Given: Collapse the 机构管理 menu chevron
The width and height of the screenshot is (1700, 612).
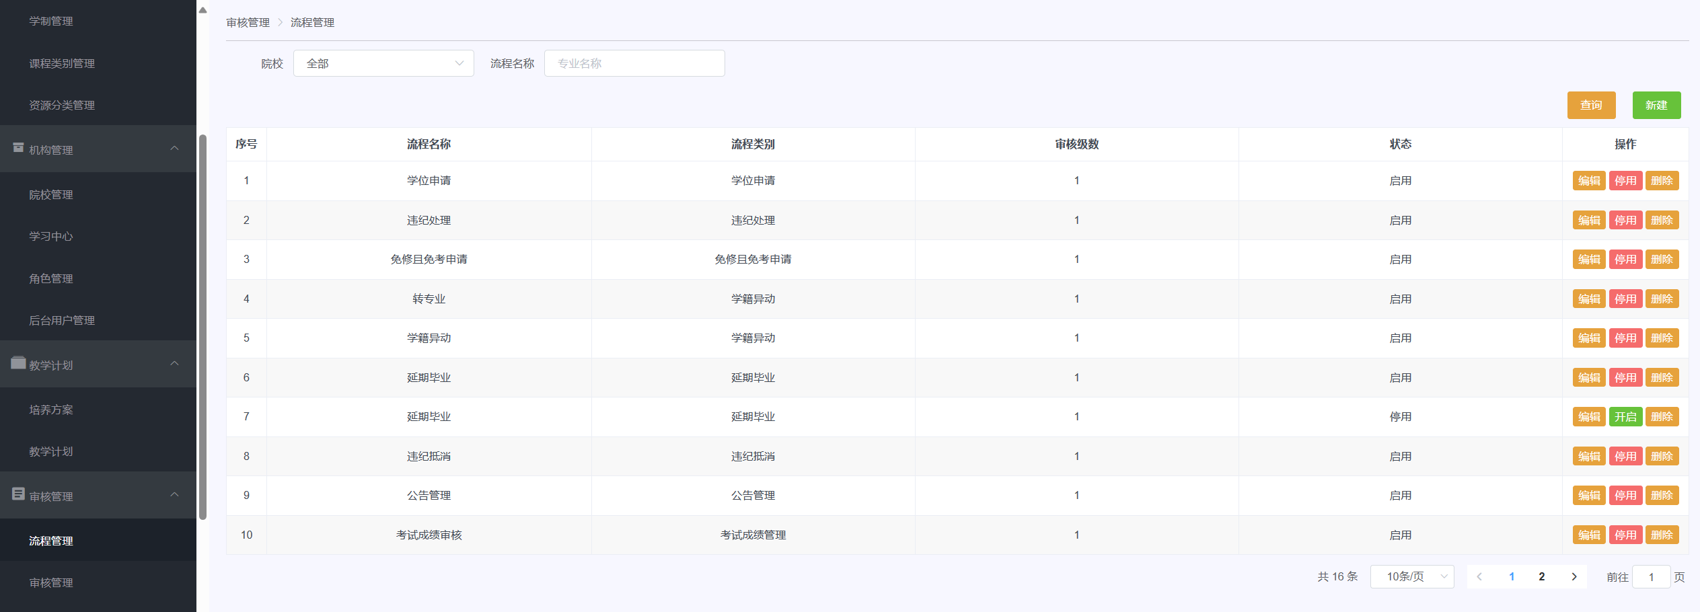Looking at the screenshot, I should click(174, 148).
